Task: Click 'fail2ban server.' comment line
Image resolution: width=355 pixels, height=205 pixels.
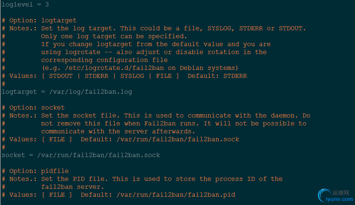Action: click(x=72, y=187)
